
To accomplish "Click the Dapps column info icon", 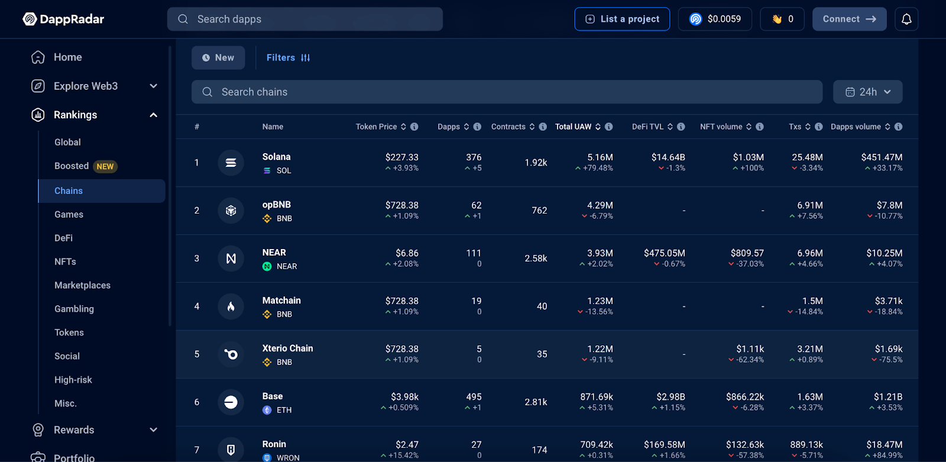I will [477, 127].
